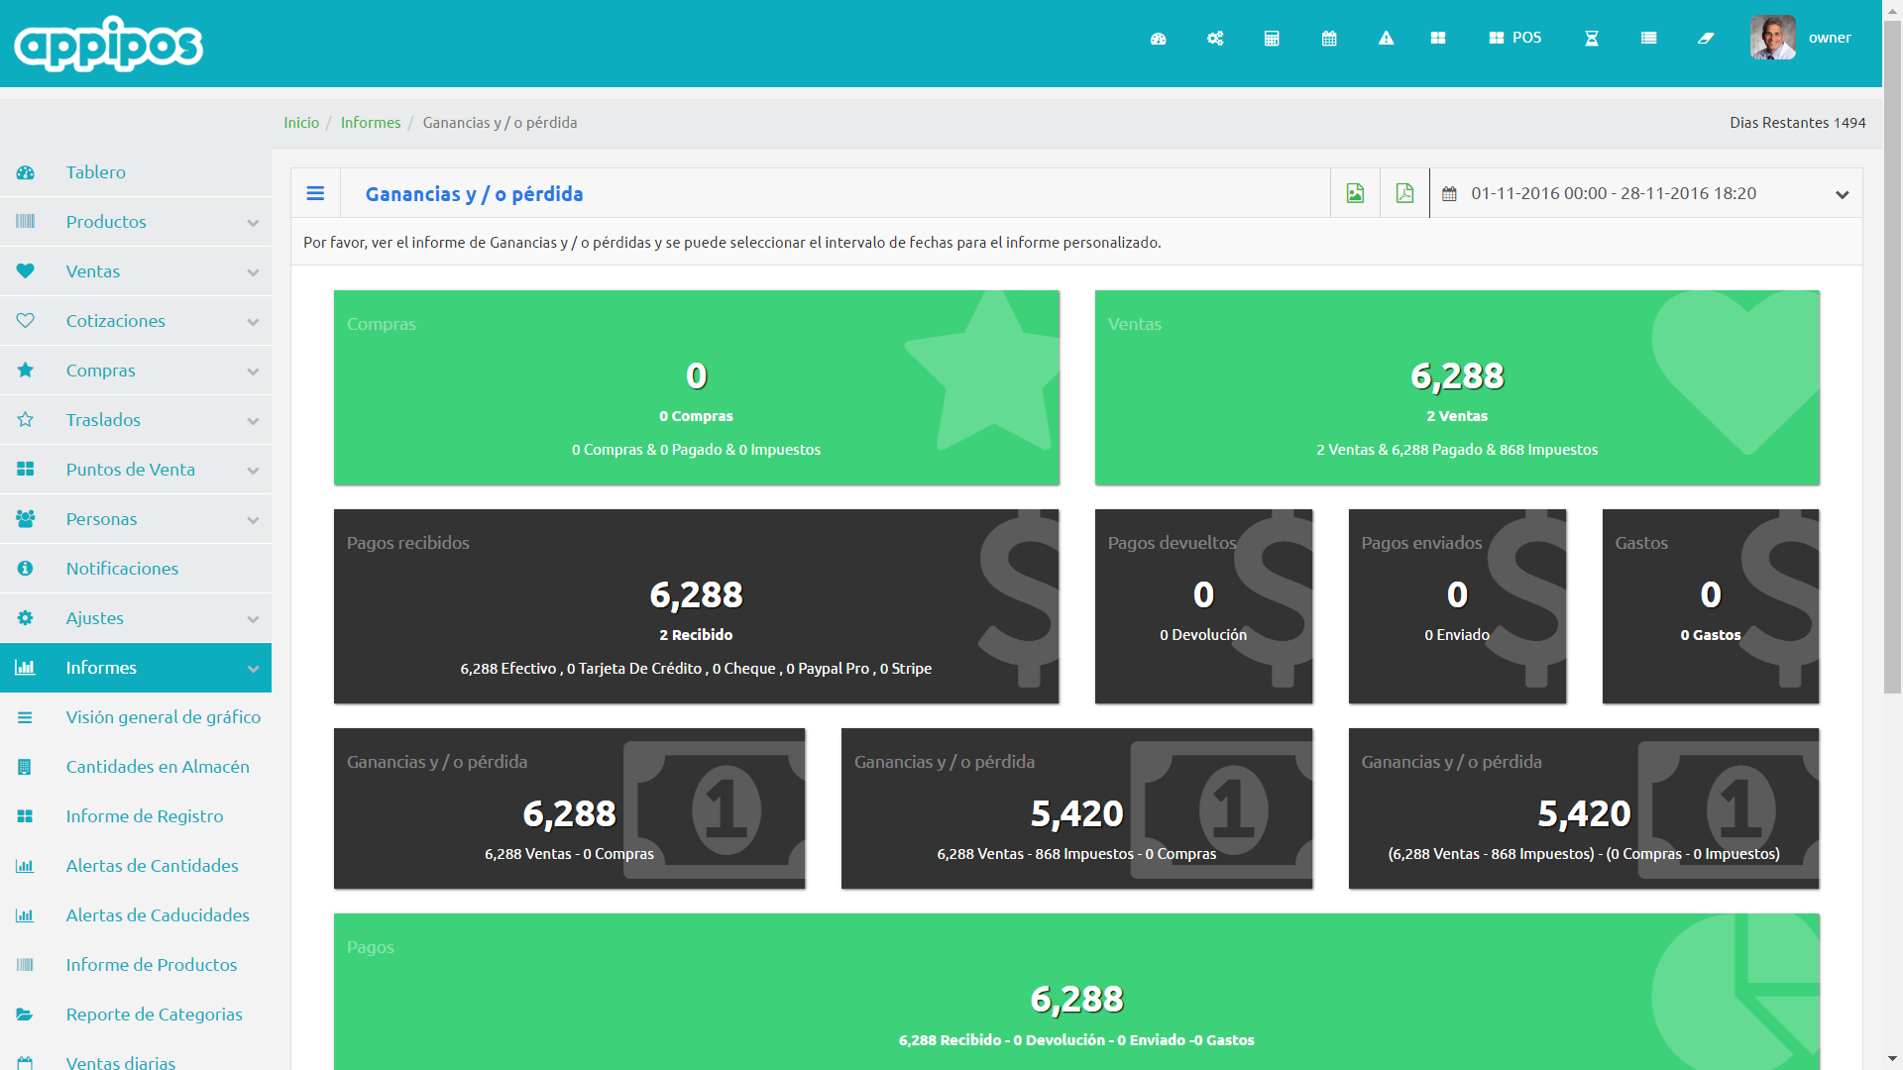Open the Tablero menu item
The image size is (1903, 1070).
96,172
